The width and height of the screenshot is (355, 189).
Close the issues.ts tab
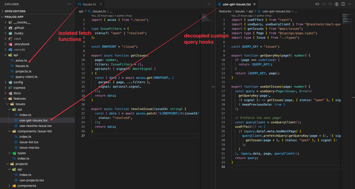point(101,4)
